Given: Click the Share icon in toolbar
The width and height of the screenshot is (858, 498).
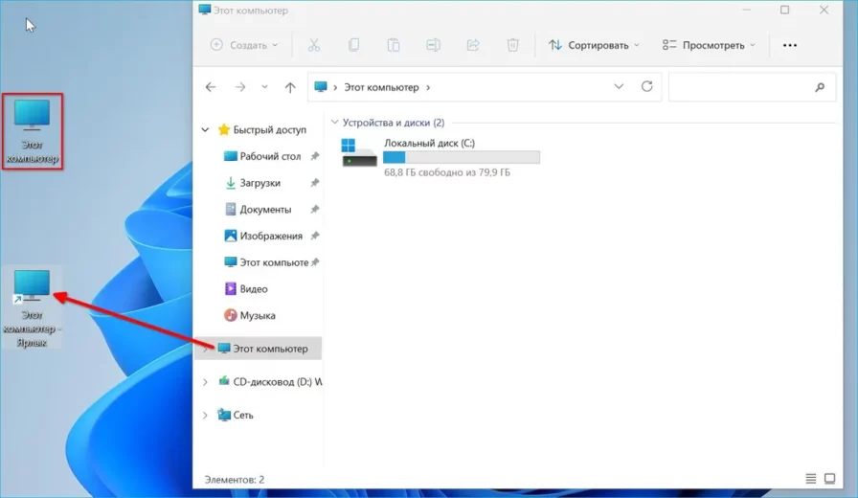Looking at the screenshot, I should click(472, 45).
